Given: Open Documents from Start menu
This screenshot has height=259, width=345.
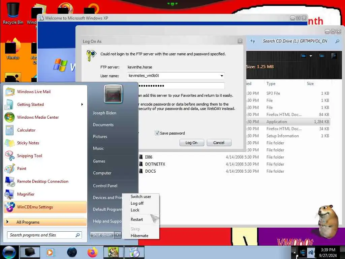Looking at the screenshot, I should pos(103,125).
